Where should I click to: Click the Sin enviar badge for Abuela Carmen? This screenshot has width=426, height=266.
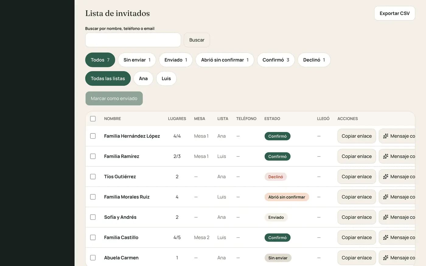click(278, 258)
